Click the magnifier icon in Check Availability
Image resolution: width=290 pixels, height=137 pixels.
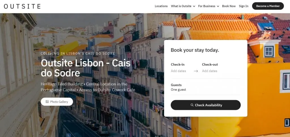point(192,105)
